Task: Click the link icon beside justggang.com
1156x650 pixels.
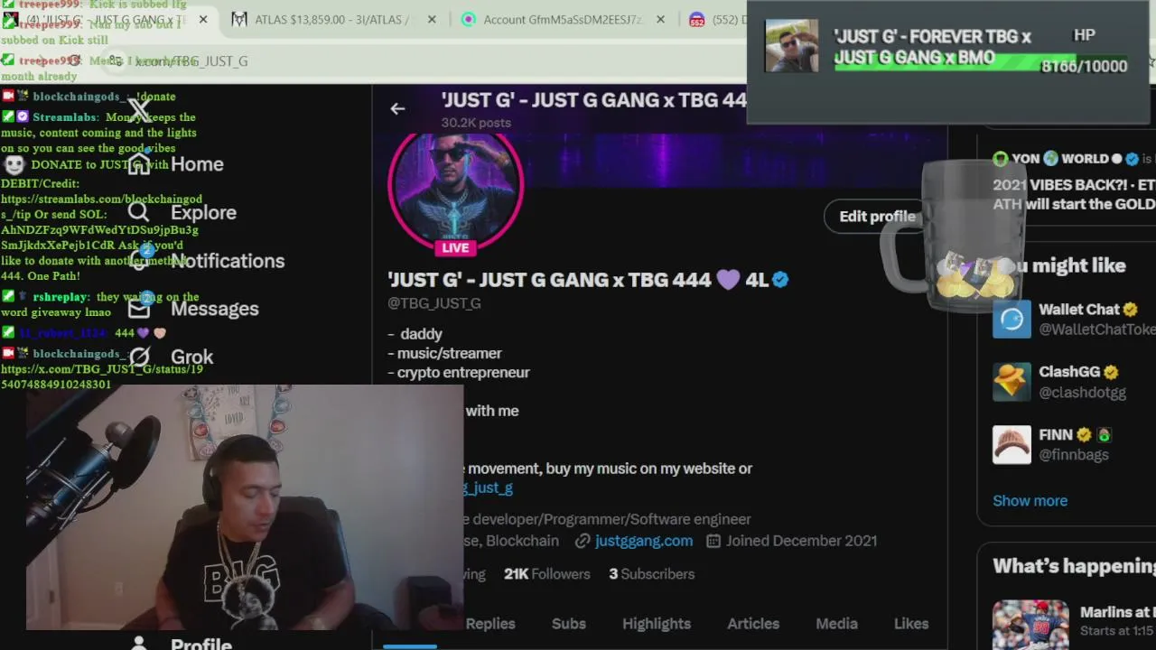Action: click(583, 541)
